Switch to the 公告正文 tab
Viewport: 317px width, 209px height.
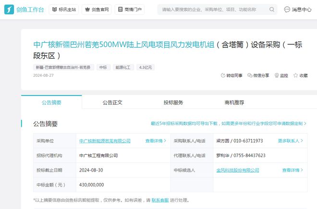coord(112,102)
